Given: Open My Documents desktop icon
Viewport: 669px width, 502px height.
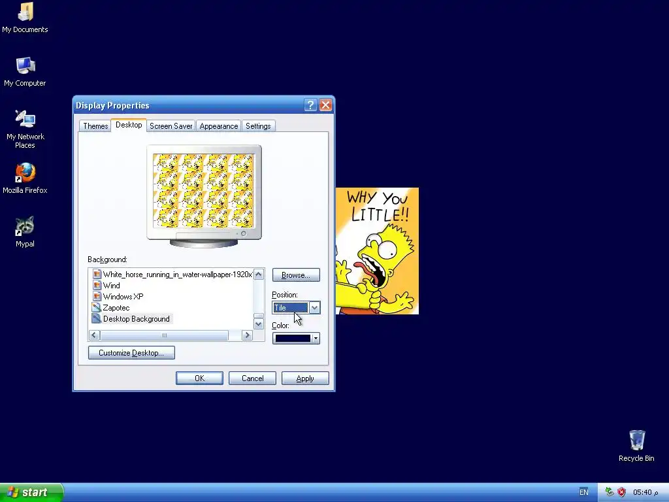Looking at the screenshot, I should (25, 17).
